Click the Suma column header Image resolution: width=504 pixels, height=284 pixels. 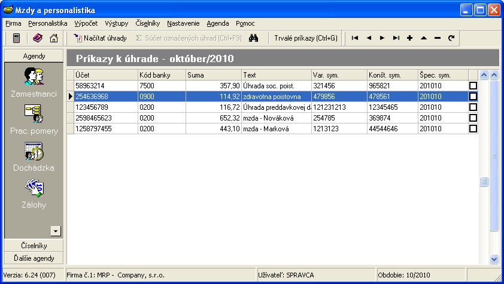point(214,75)
